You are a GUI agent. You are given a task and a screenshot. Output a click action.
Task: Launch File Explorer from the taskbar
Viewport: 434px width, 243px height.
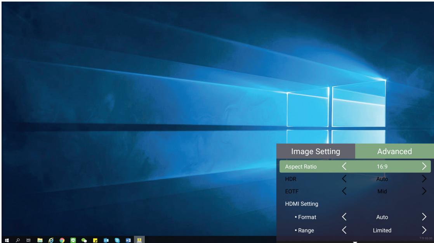coord(40,240)
